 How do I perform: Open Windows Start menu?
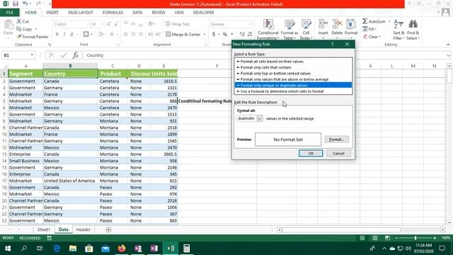point(8,249)
